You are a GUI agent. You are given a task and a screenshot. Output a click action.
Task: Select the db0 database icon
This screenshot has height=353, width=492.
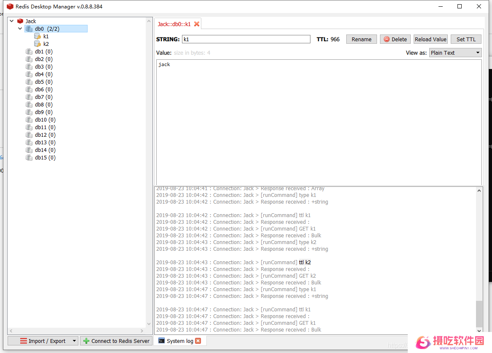[29, 29]
